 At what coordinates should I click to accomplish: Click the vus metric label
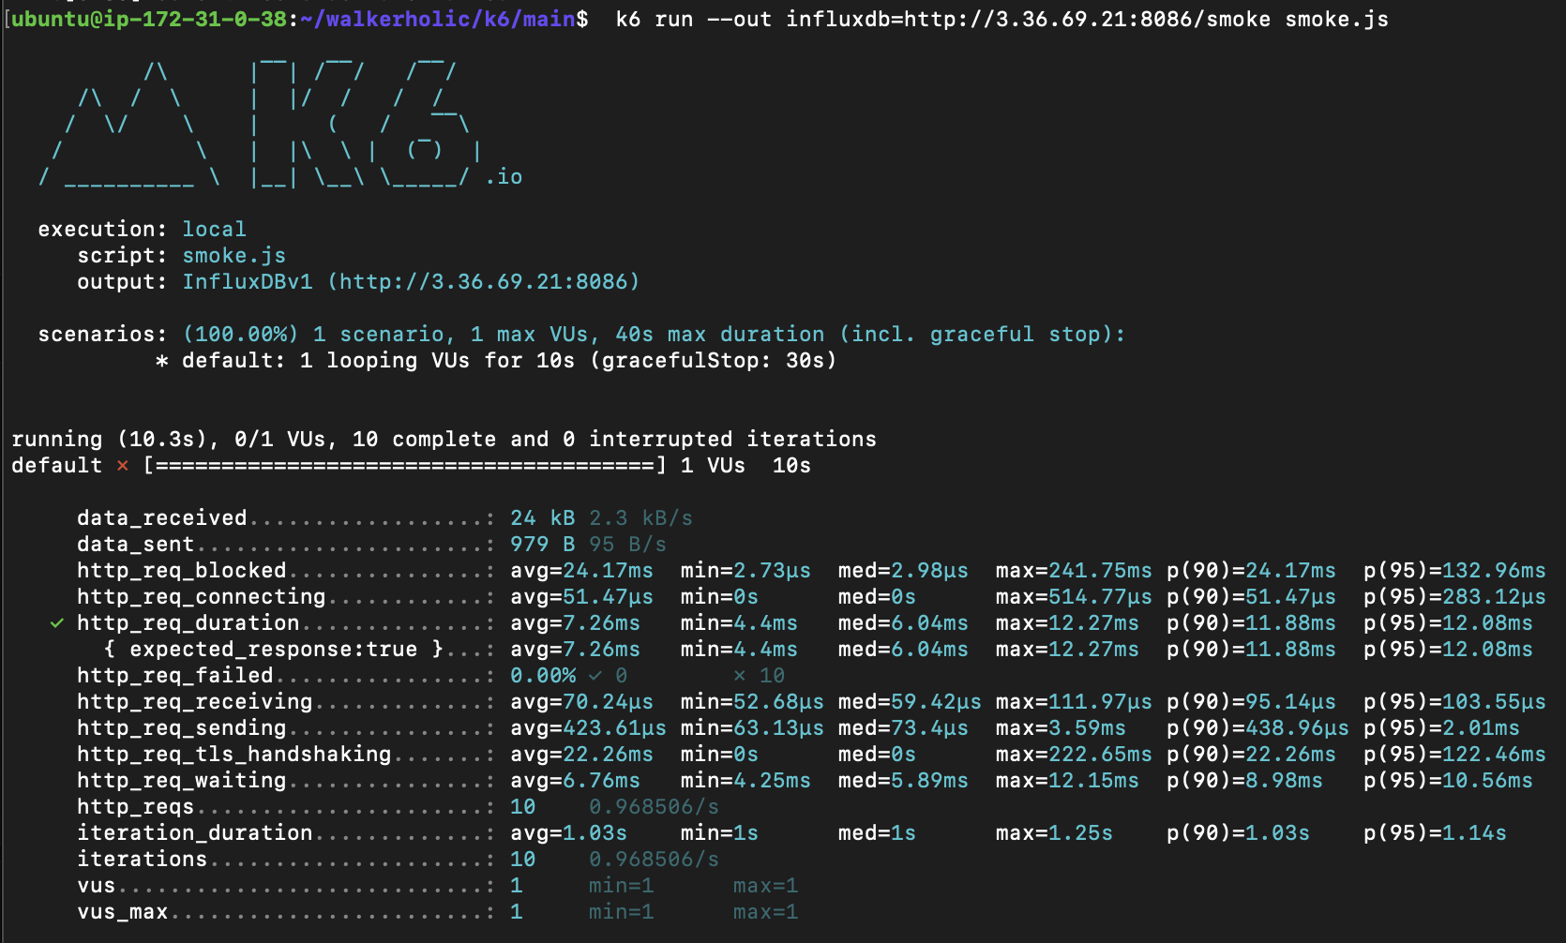point(97,886)
